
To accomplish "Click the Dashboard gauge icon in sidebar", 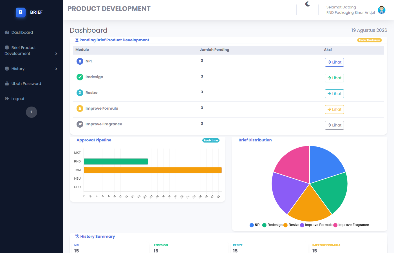I will click(7, 32).
